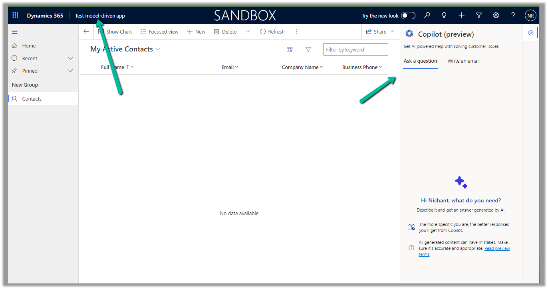548x289 pixels.
Task: Open the advanced find funnel icon
Action: (479, 16)
